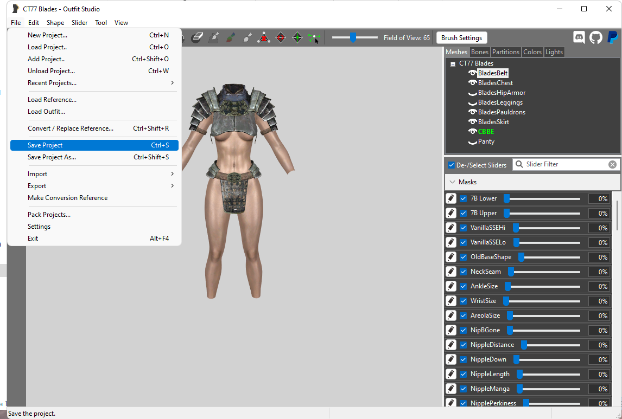
Task: Hide the BladesChest mesh via eye icon
Action: [x=473, y=83]
